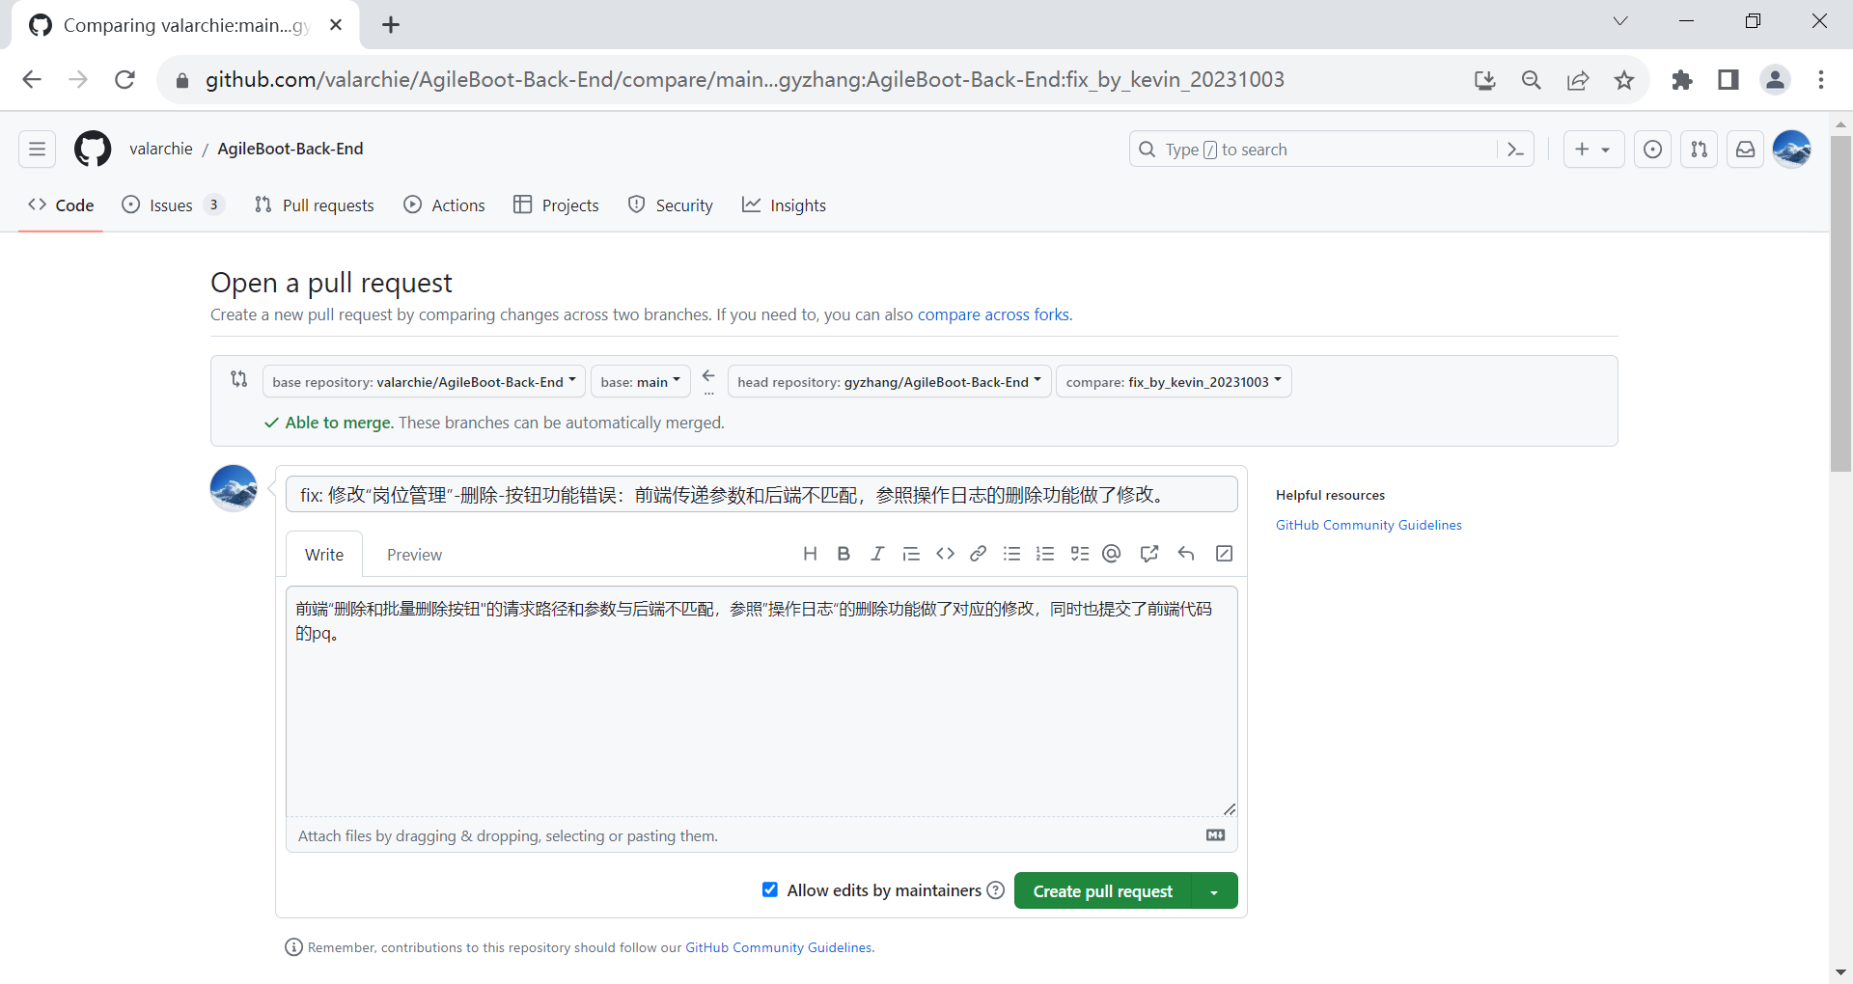Image resolution: width=1853 pixels, height=984 pixels.
Task: Expand the Create pull request options arrow
Action: (1215, 891)
